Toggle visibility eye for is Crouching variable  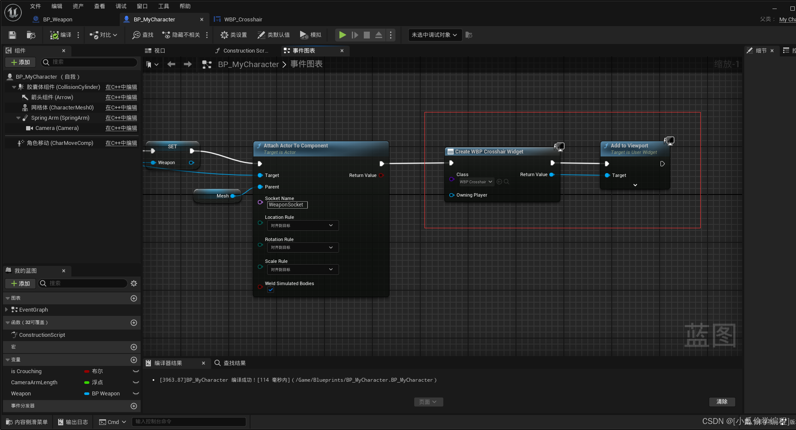click(136, 371)
